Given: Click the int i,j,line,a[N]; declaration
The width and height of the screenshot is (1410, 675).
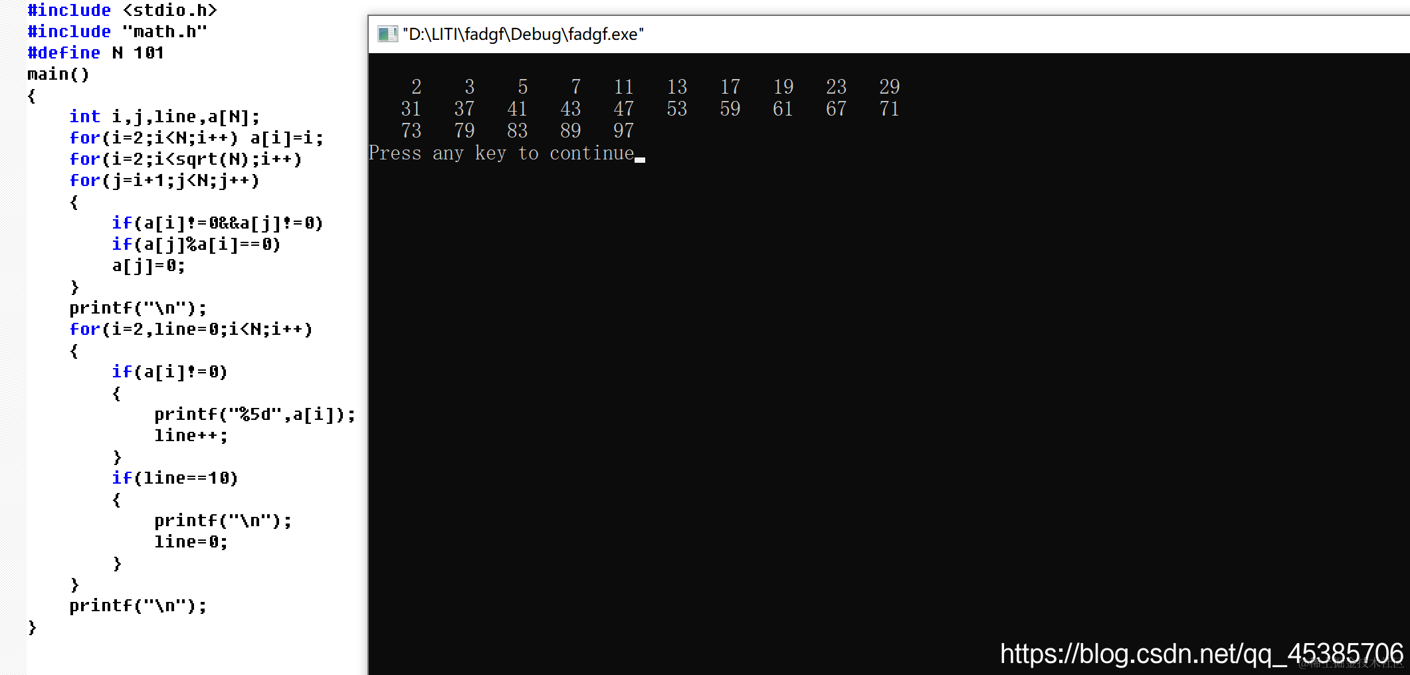Looking at the screenshot, I should [165, 117].
